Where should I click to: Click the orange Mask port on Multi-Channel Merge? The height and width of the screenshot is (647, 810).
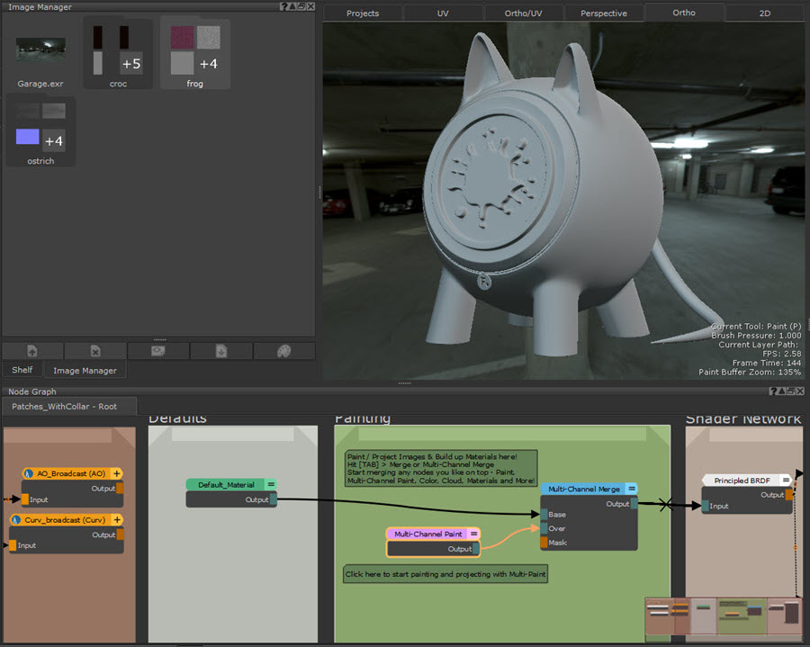544,543
